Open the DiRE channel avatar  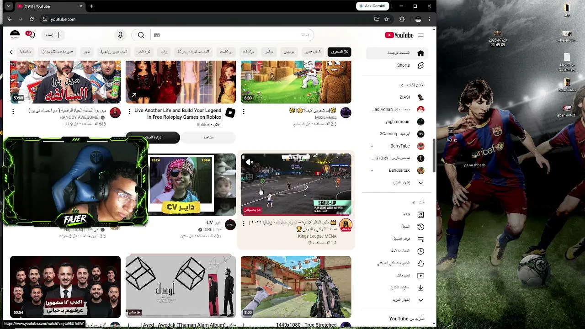coord(230,225)
